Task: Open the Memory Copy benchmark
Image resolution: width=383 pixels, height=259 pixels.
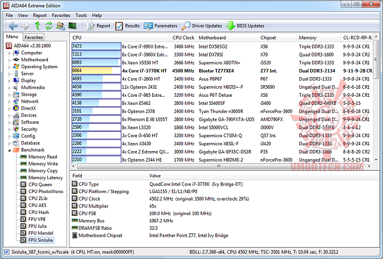Action: tap(43, 171)
